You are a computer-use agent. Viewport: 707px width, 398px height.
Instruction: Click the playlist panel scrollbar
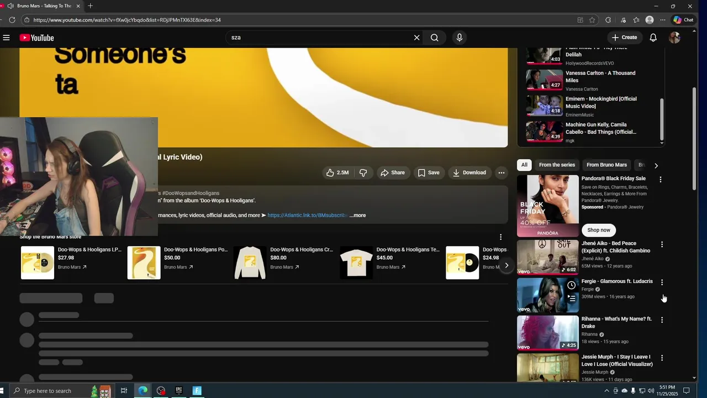(662, 119)
